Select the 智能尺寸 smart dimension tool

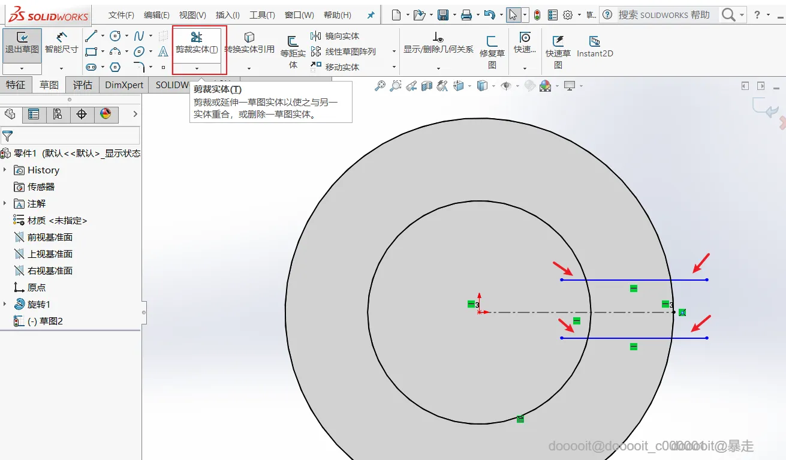coord(61,43)
